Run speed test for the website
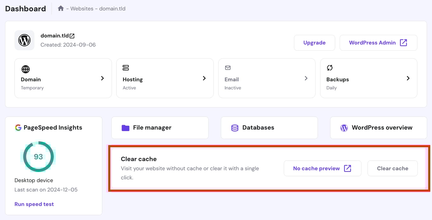 34,204
